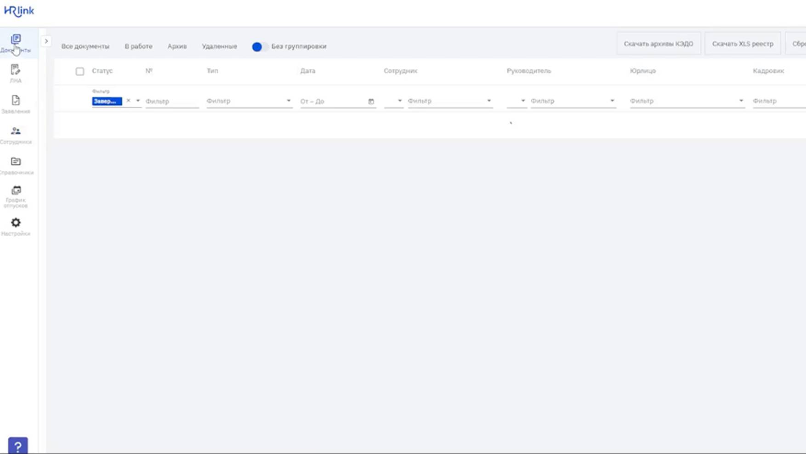
Task: Open the Тип filter dropdown
Action: [x=289, y=101]
